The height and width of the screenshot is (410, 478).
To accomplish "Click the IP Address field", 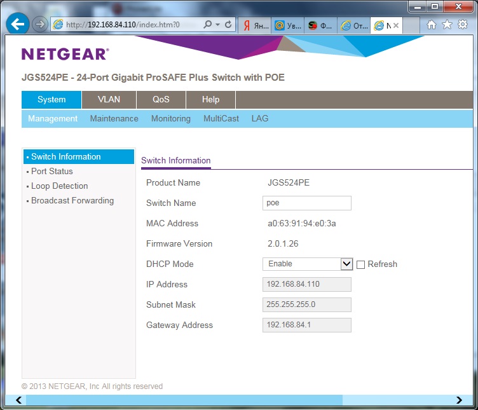I will (x=306, y=284).
